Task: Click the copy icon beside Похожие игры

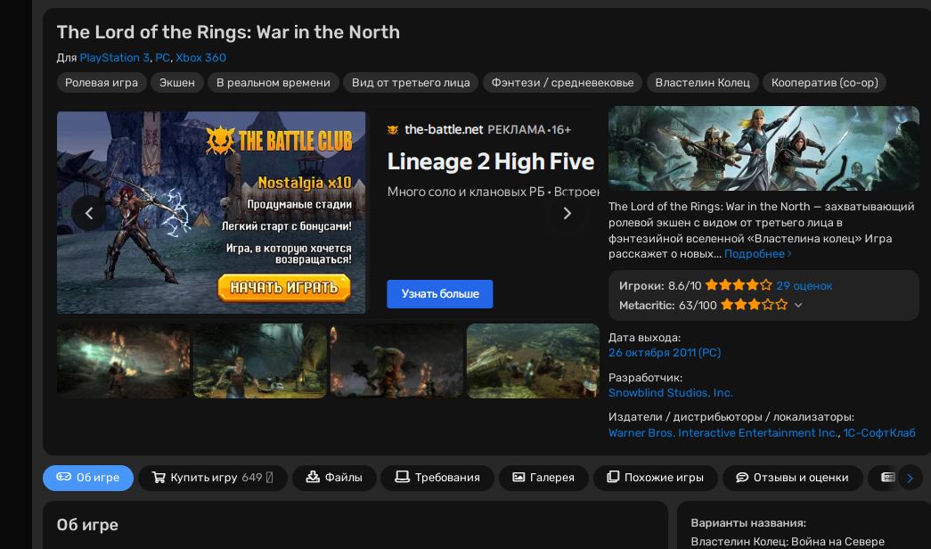Action: [613, 477]
